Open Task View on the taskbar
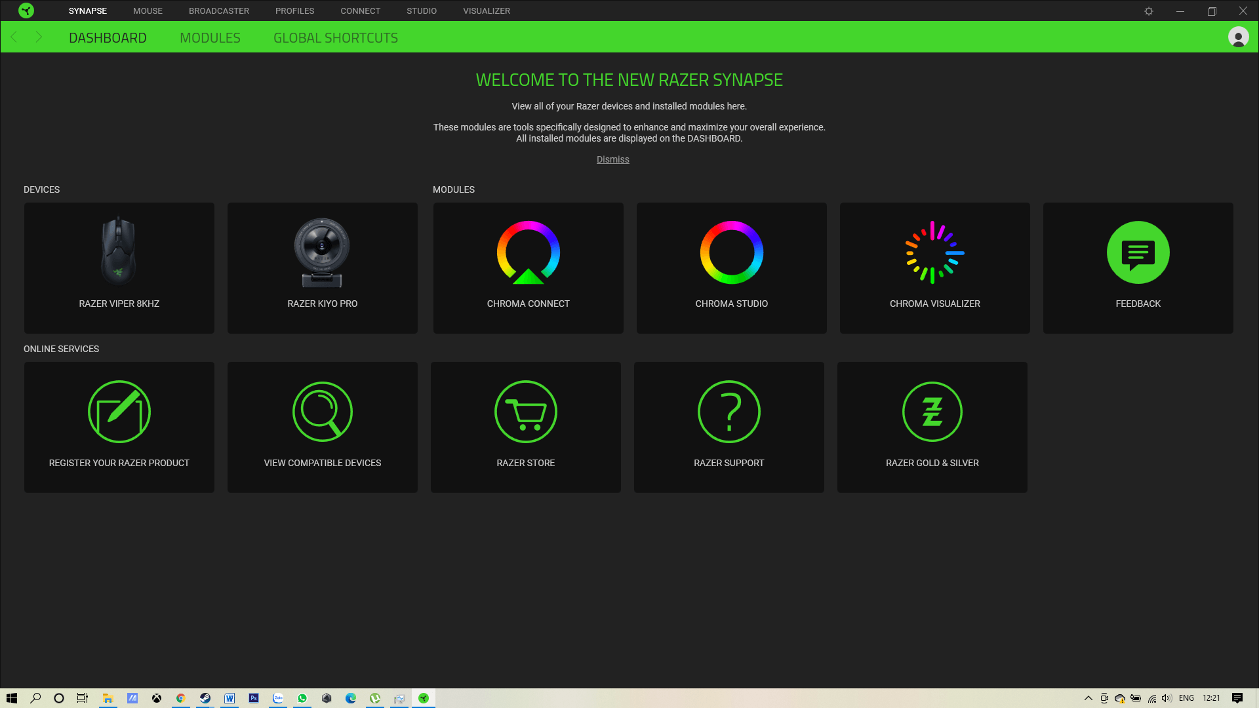This screenshot has width=1259, height=708. 83,698
